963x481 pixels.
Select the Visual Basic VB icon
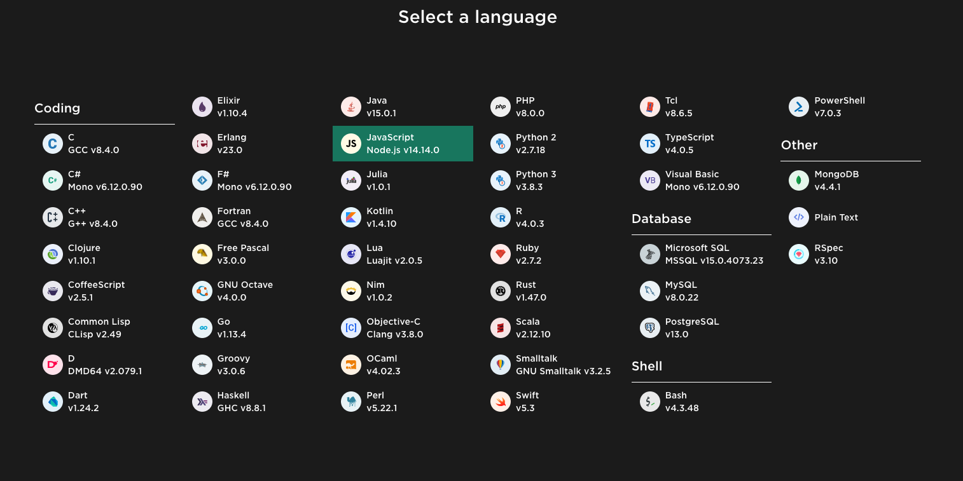tap(650, 180)
